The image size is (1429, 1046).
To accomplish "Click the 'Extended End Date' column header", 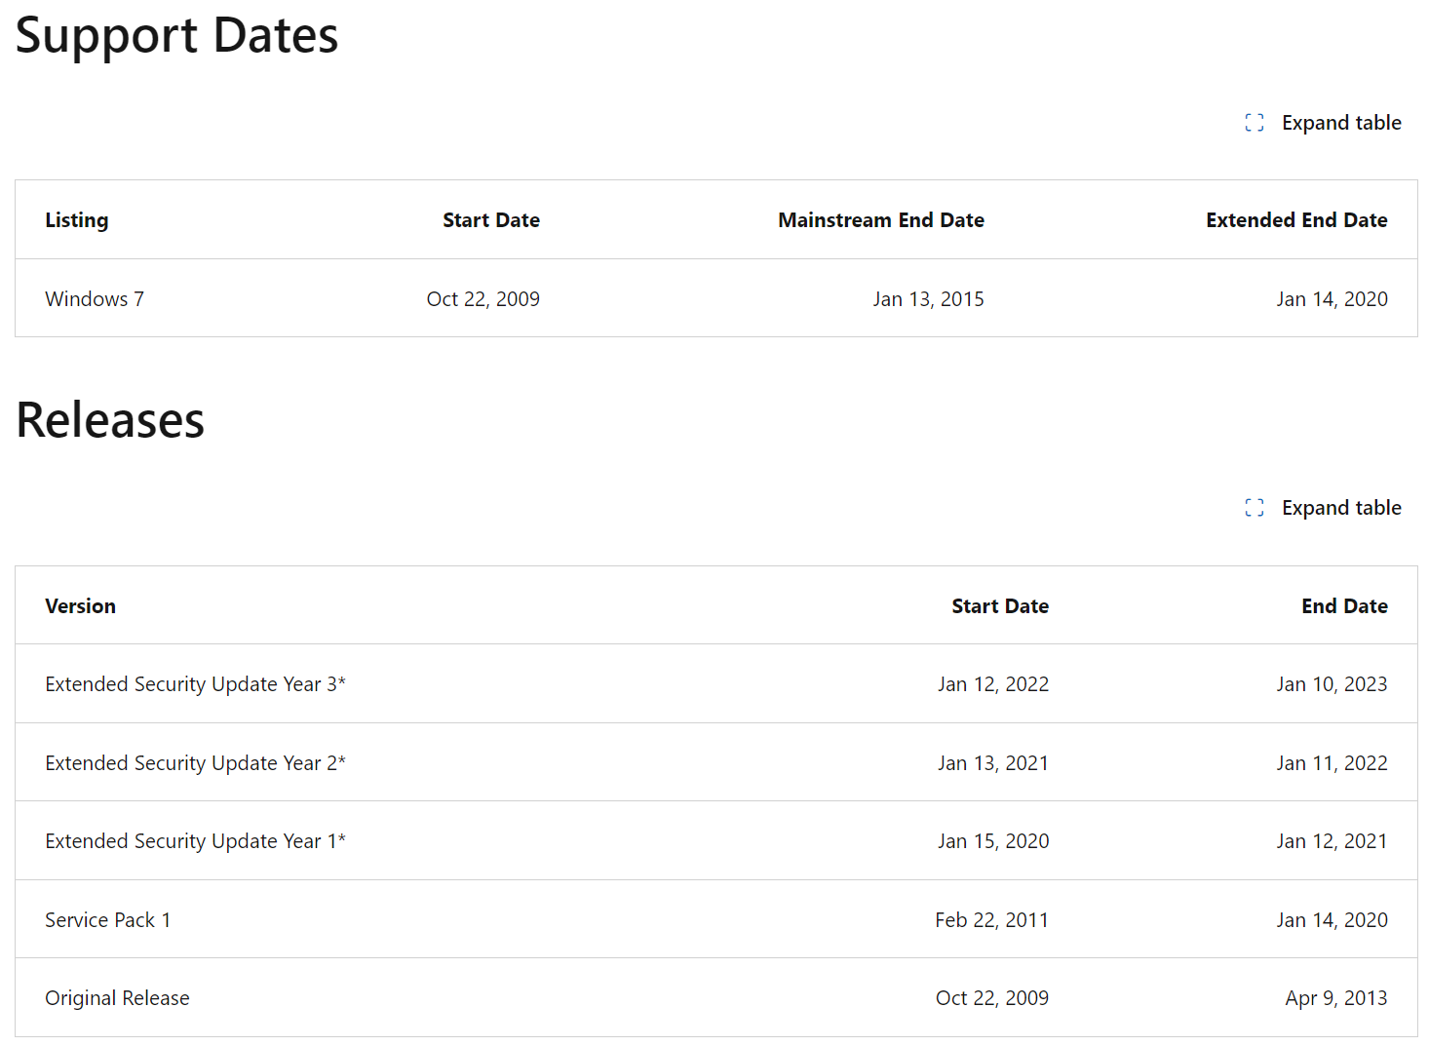I will [x=1296, y=220].
